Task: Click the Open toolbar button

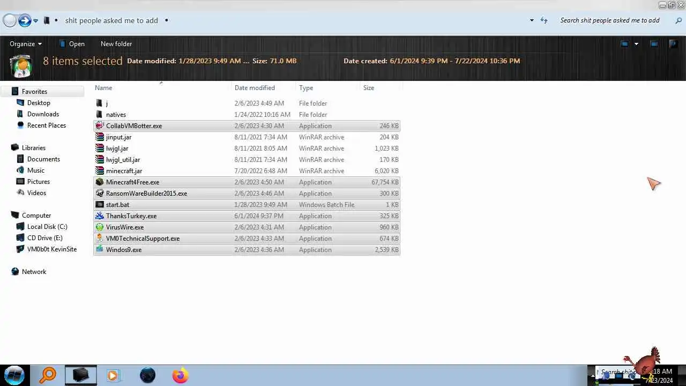Action: [71, 44]
